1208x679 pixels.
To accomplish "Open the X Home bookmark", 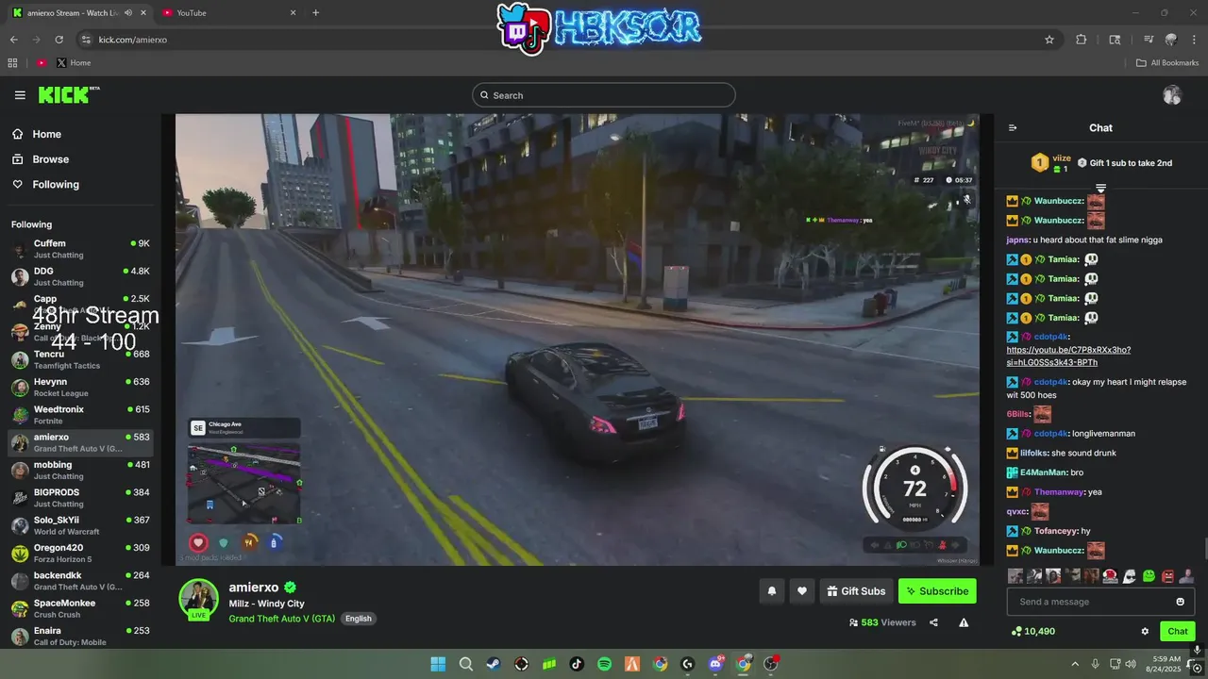I will [74, 63].
